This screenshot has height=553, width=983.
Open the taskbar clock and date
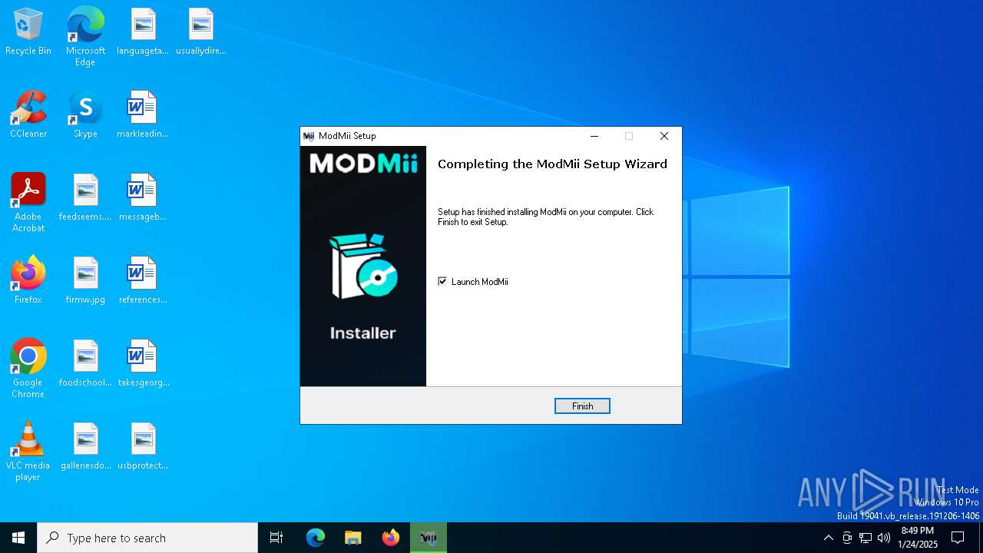tap(918, 538)
